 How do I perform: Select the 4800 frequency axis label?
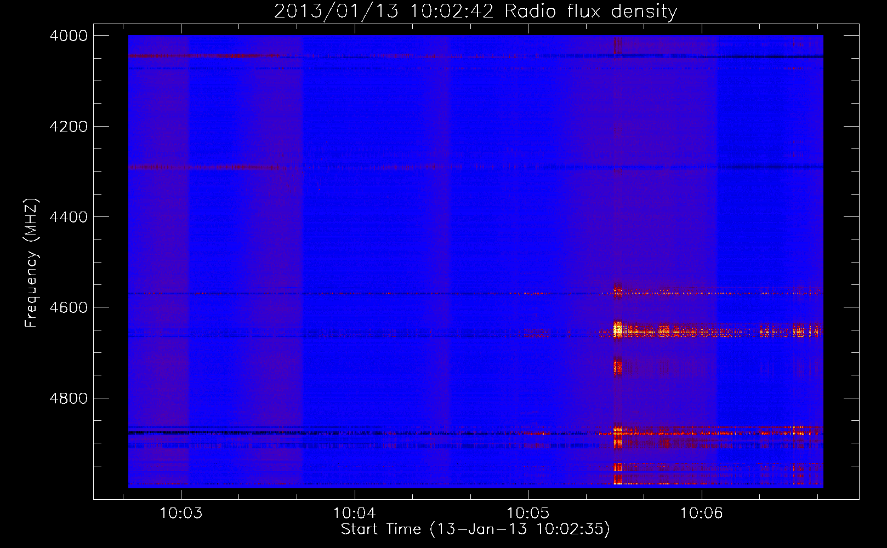click(x=69, y=398)
